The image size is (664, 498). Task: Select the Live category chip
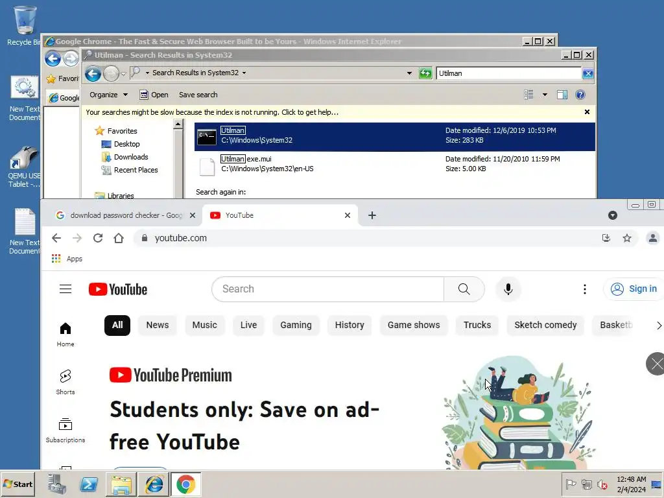[x=248, y=326]
